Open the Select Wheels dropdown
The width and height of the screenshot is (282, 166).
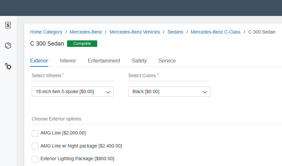pos(73,91)
